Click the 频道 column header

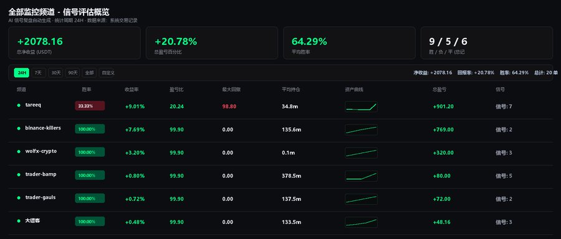point(21,89)
